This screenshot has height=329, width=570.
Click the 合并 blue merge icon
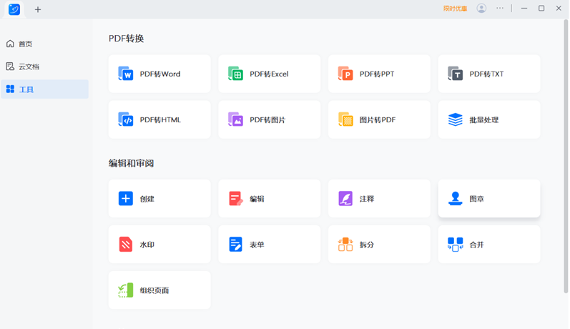pyautogui.click(x=455, y=245)
